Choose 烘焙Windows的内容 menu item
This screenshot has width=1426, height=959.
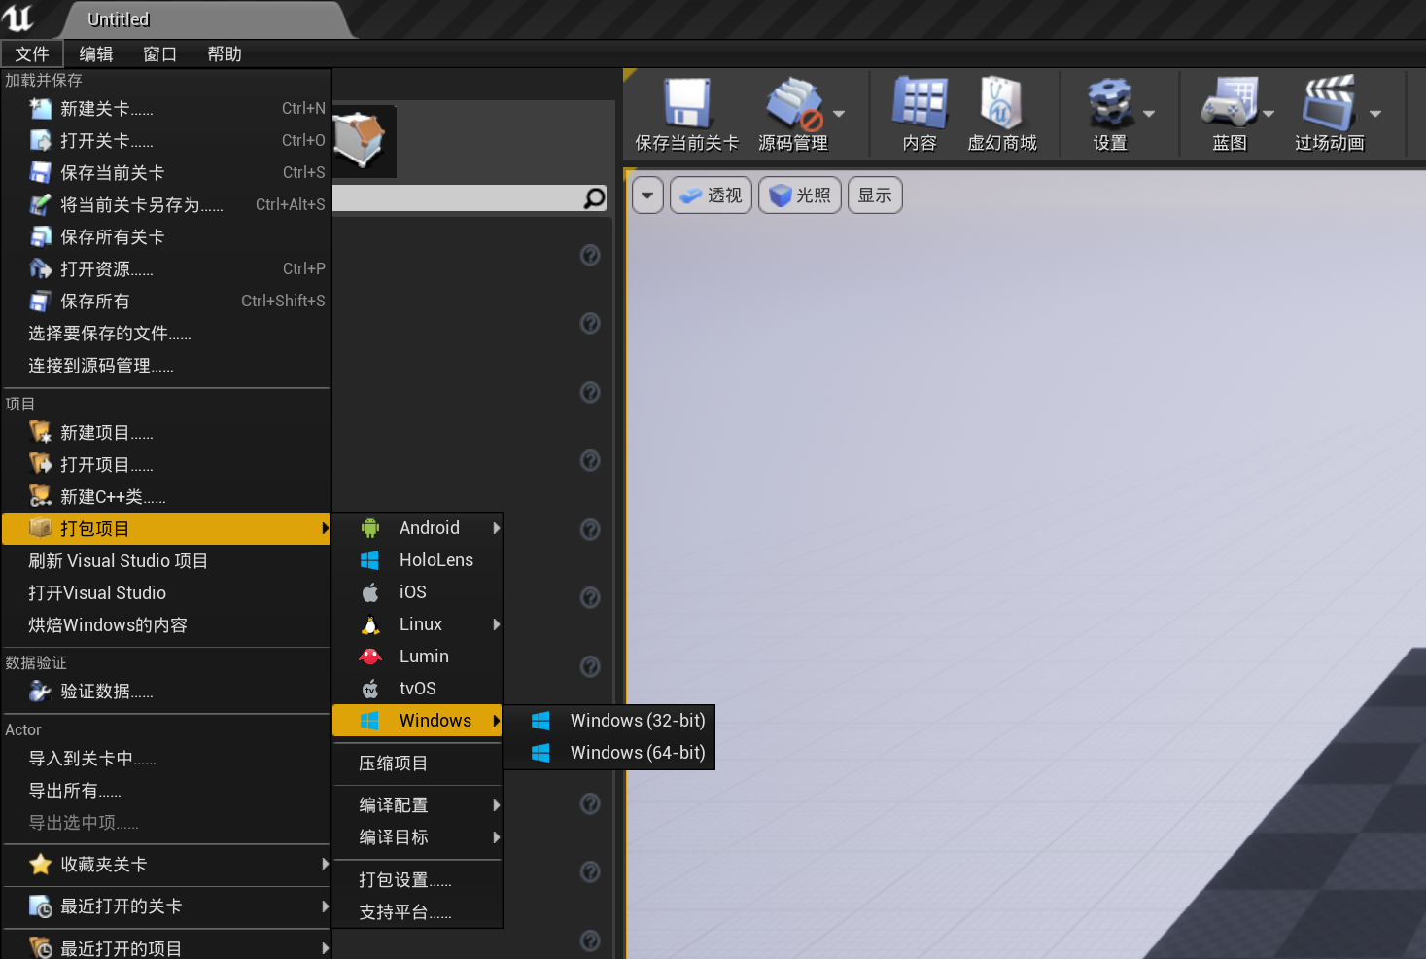(166, 625)
